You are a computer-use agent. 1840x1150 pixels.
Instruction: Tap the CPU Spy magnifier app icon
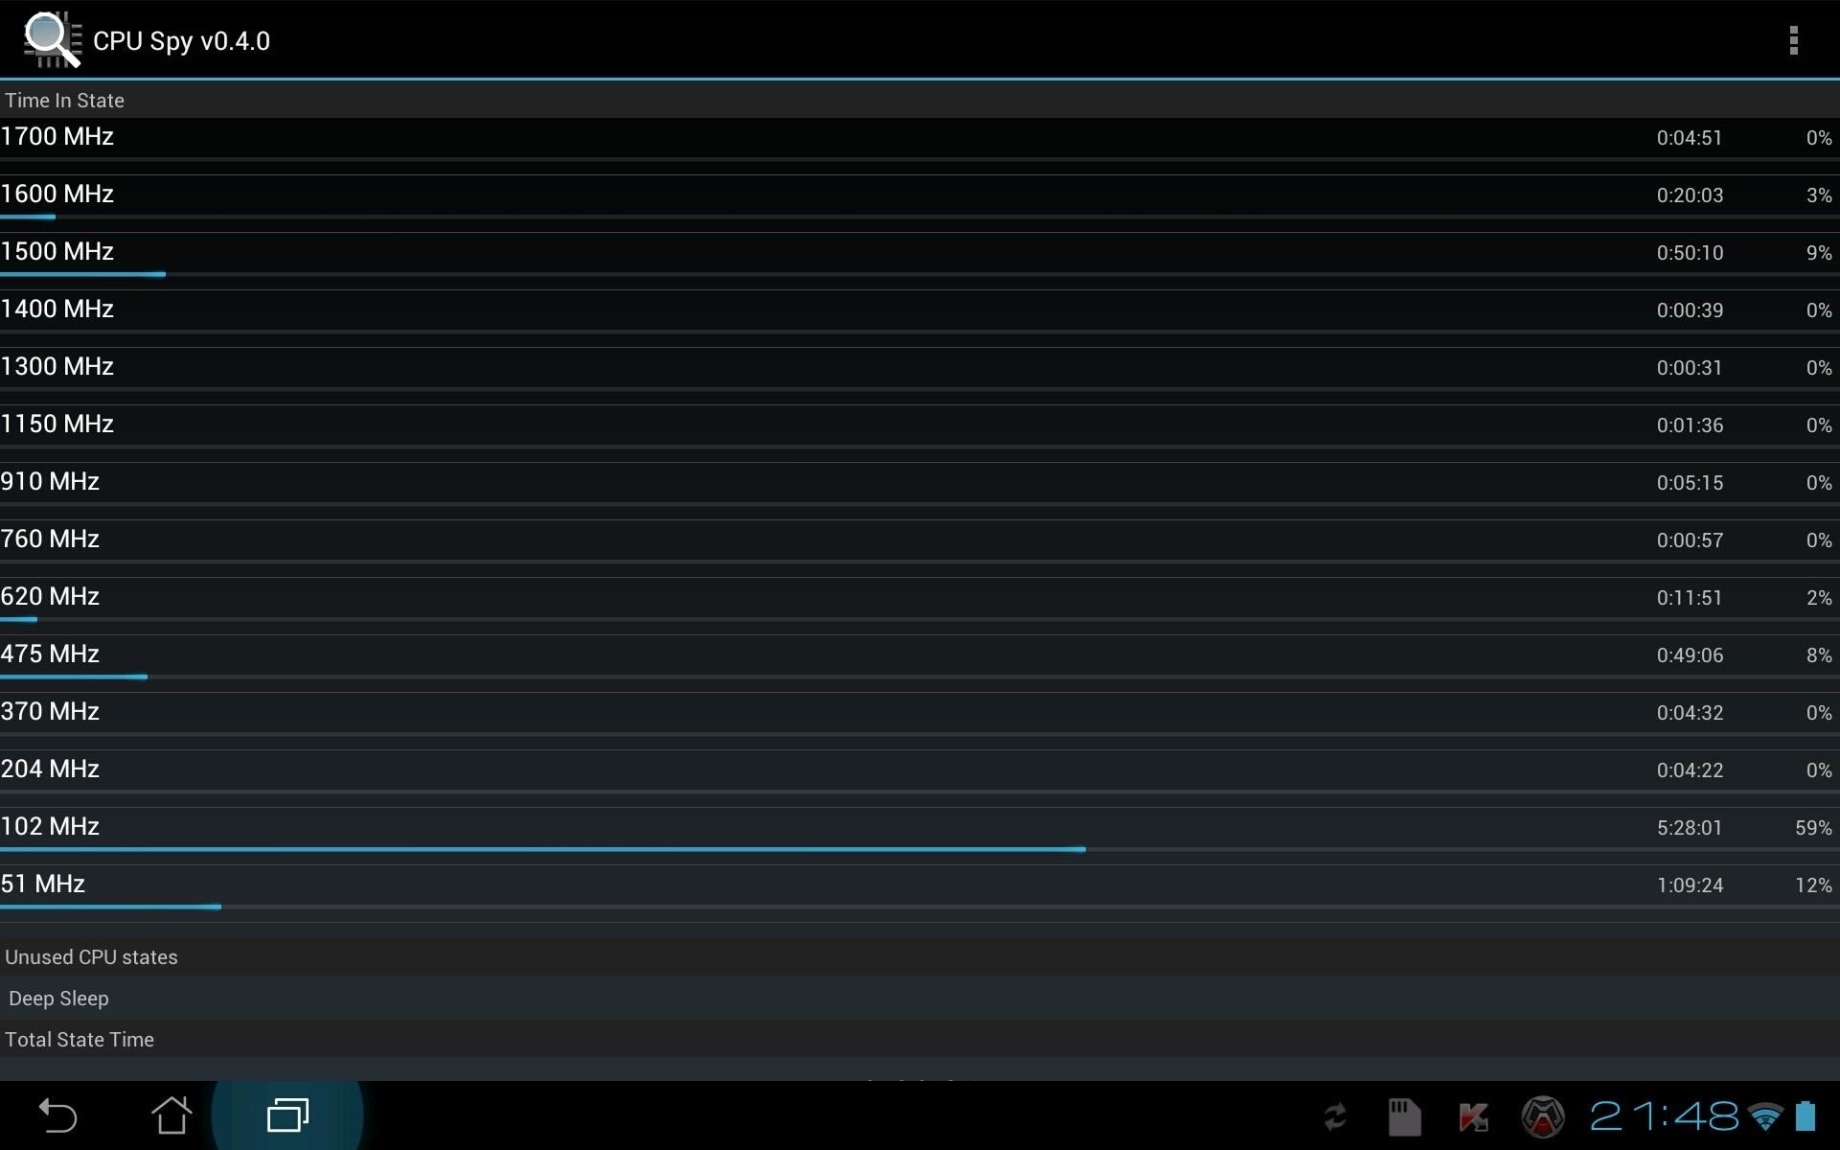click(x=51, y=40)
